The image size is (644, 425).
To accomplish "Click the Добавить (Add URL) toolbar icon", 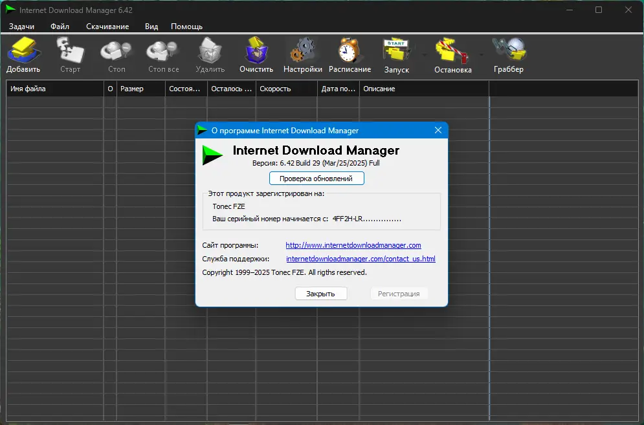I will pos(23,51).
